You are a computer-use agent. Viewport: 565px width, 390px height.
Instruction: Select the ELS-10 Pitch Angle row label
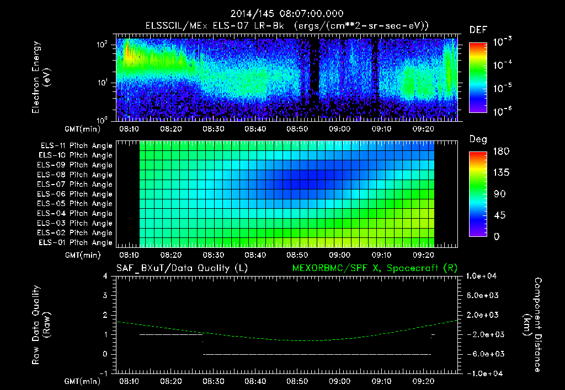click(x=76, y=155)
